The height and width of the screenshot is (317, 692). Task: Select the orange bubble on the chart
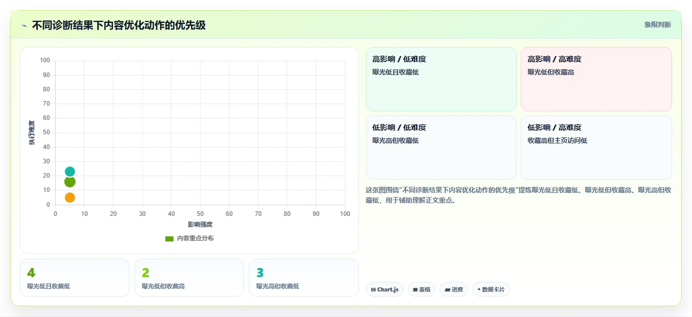point(70,198)
